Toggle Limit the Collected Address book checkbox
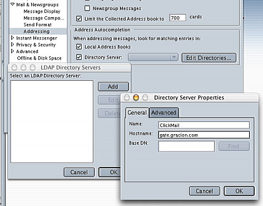 coord(79,19)
